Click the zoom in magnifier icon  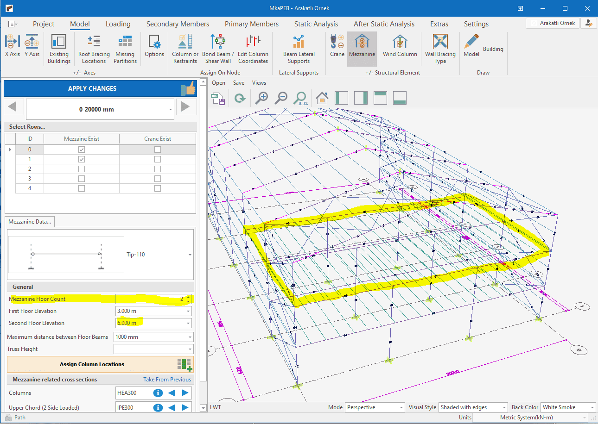262,98
